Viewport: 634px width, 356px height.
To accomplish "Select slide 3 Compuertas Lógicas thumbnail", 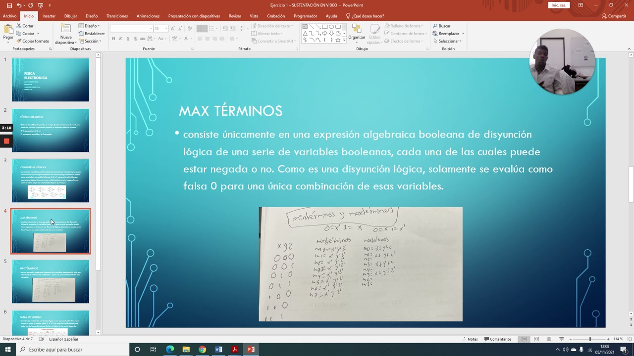I will click(51, 180).
